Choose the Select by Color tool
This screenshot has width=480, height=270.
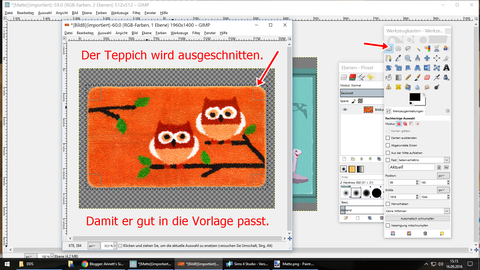pyautogui.click(x=427, y=49)
